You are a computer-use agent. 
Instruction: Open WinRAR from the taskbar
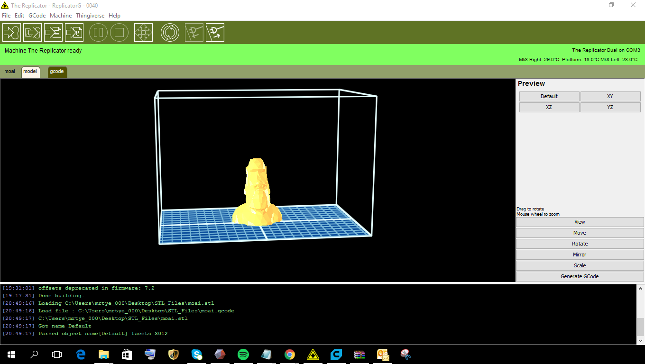pos(359,355)
